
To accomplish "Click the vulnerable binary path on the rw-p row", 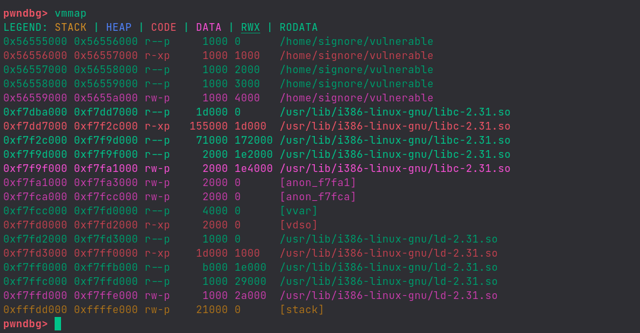I will coord(357,98).
